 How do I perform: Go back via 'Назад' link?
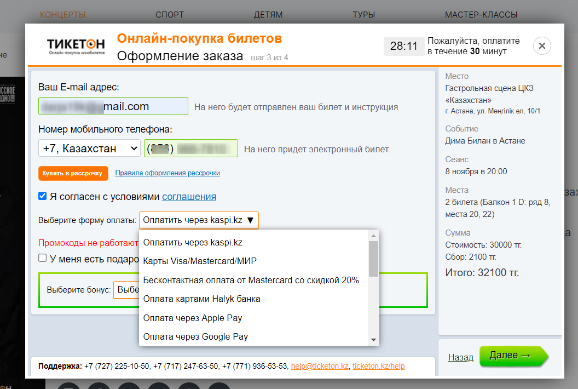click(461, 357)
